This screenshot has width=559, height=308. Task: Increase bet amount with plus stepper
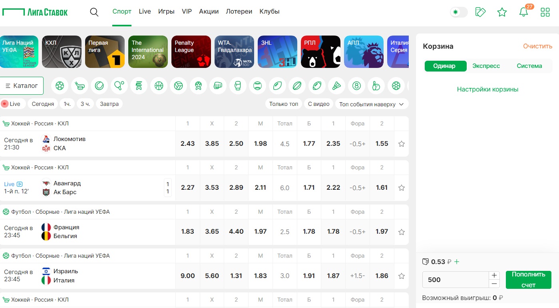[494, 275]
